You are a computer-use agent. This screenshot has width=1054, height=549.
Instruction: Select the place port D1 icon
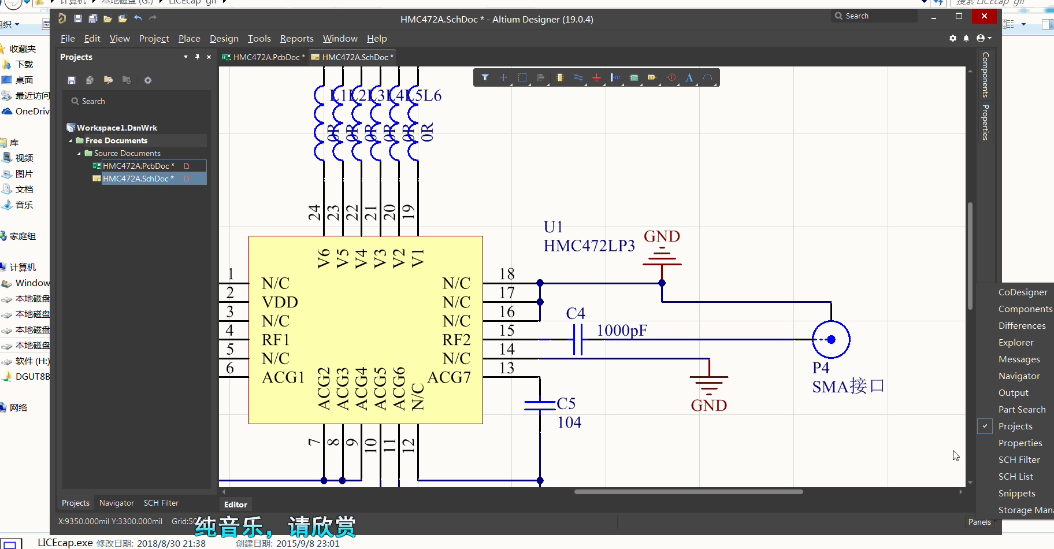coord(652,77)
